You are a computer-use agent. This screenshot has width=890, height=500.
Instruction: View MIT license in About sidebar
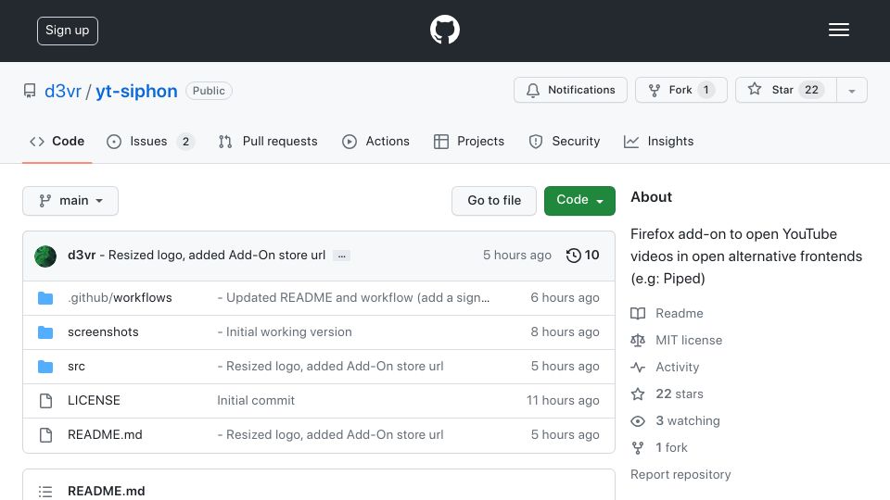[677, 340]
